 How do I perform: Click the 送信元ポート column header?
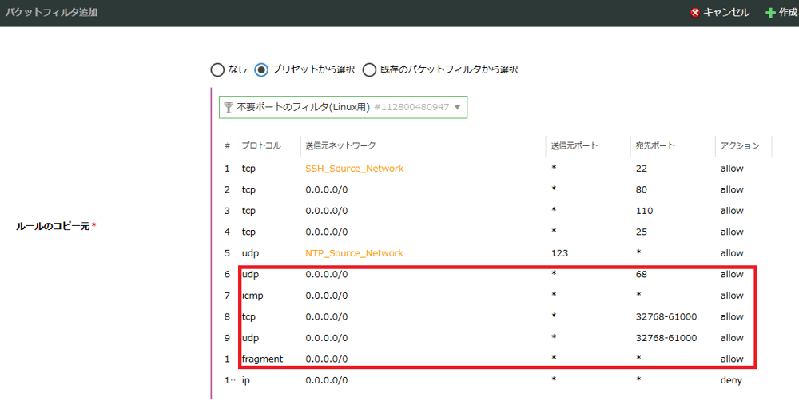pos(574,145)
